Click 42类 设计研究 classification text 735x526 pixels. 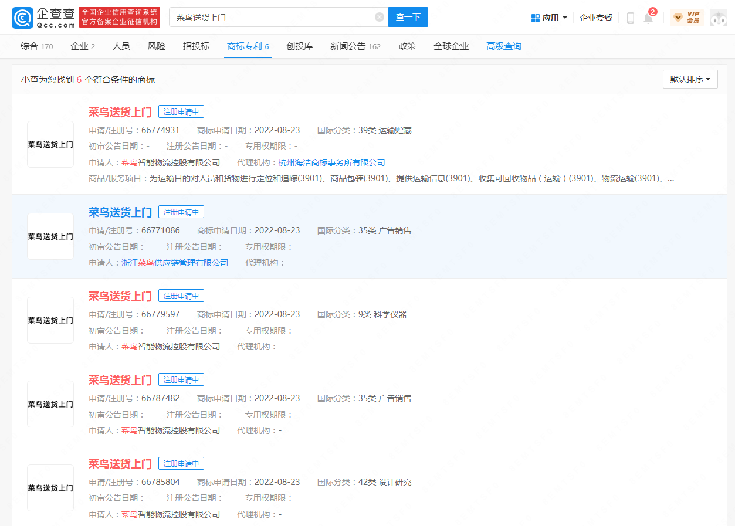[385, 482]
